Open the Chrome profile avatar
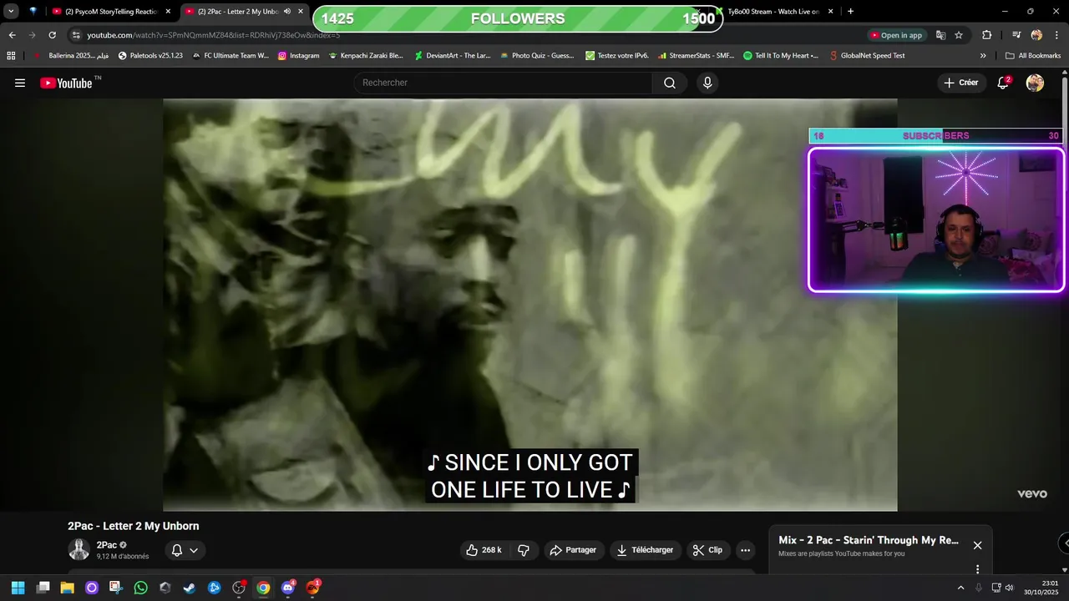Viewport: 1069px width, 601px height. point(1036,35)
